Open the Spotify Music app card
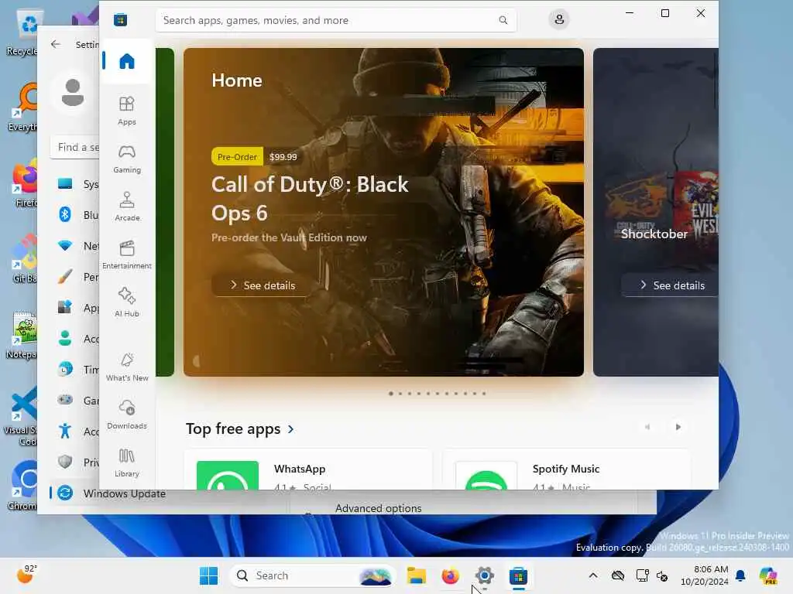793x594 pixels. click(x=567, y=469)
